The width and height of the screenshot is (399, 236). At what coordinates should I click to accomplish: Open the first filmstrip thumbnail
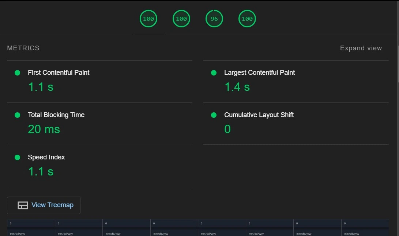point(31,228)
